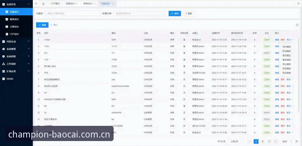Image resolution: width=302 pixels, height=146 pixels.
Task: Click the blue 查询 search button
Action: (175, 13)
